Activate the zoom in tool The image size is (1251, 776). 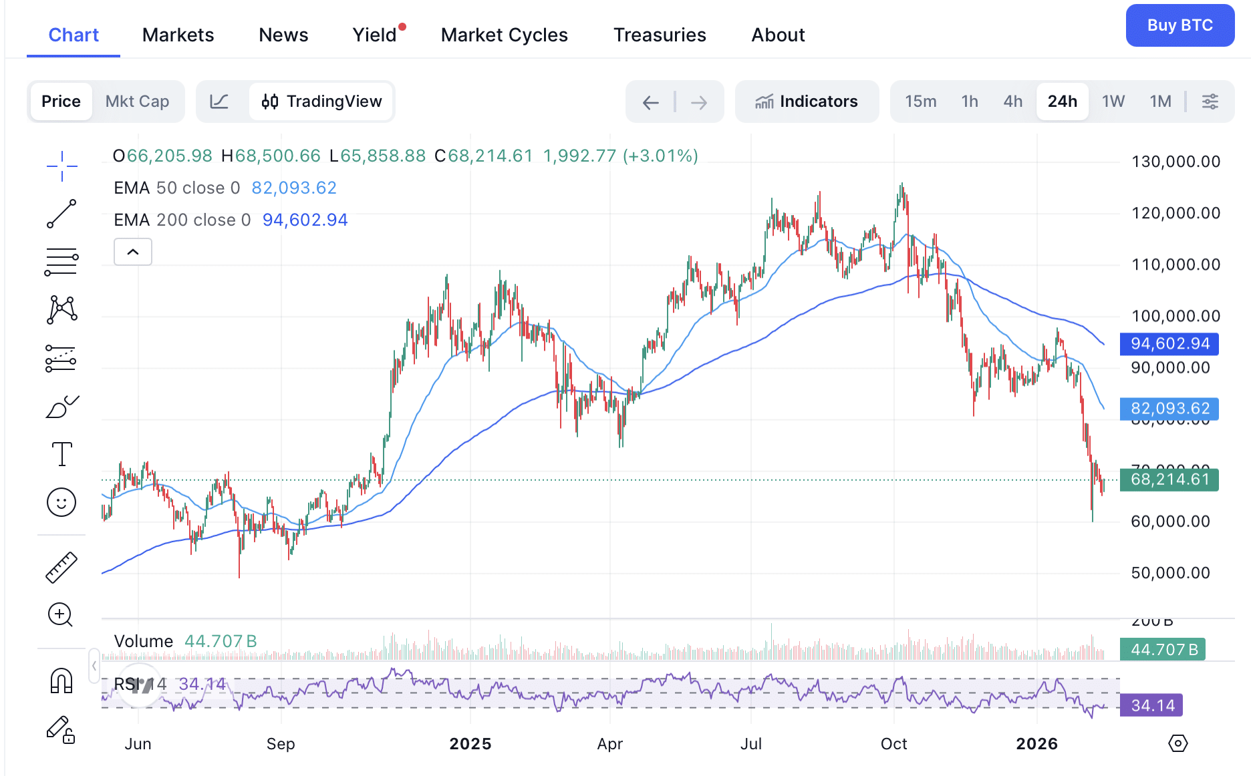pos(60,614)
